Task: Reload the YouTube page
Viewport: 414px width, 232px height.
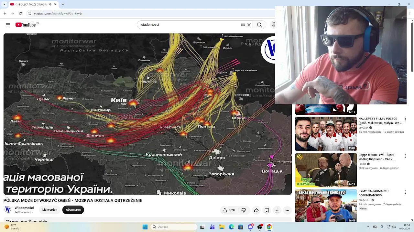Action: [20, 14]
